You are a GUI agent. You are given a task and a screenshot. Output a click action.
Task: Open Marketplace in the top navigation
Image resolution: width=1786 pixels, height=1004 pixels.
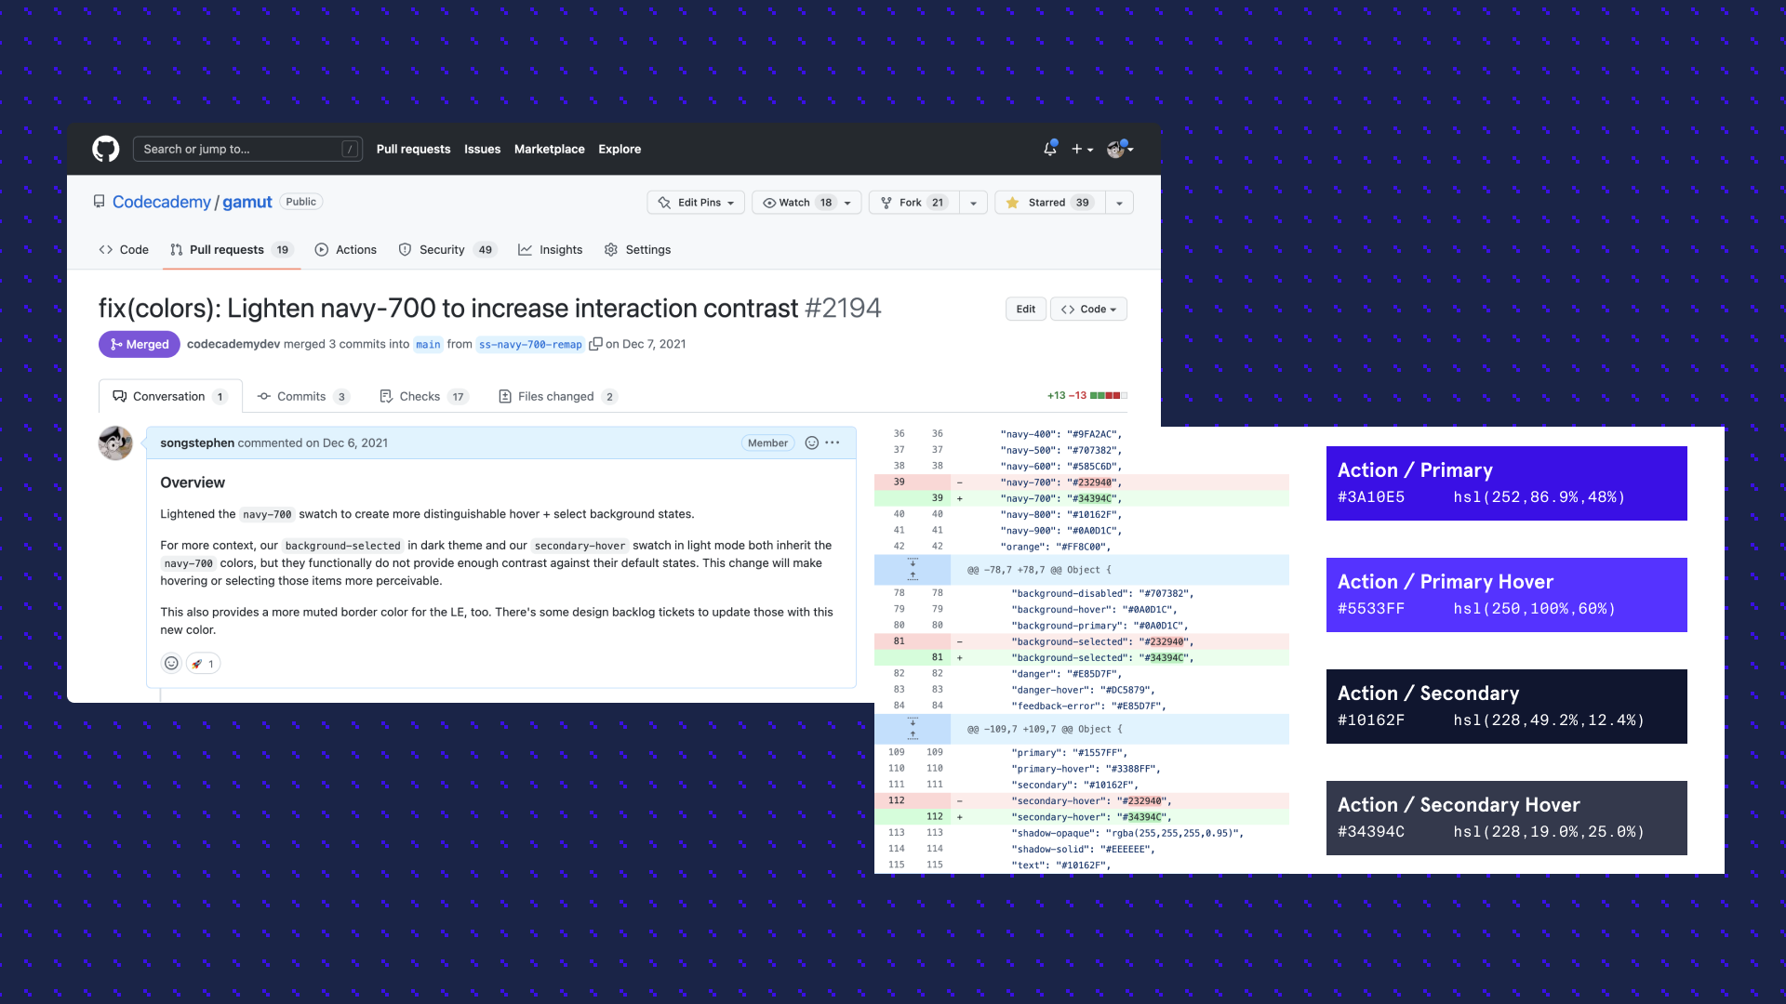click(549, 149)
